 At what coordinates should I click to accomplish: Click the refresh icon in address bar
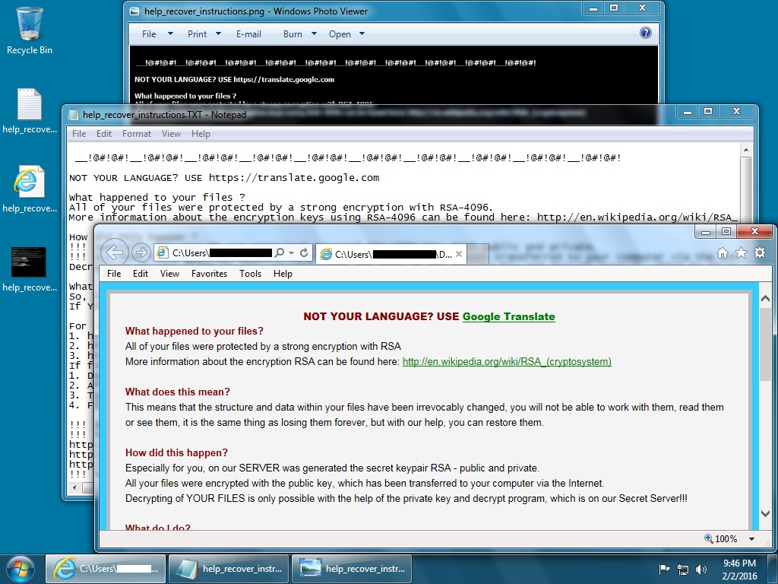(x=304, y=252)
